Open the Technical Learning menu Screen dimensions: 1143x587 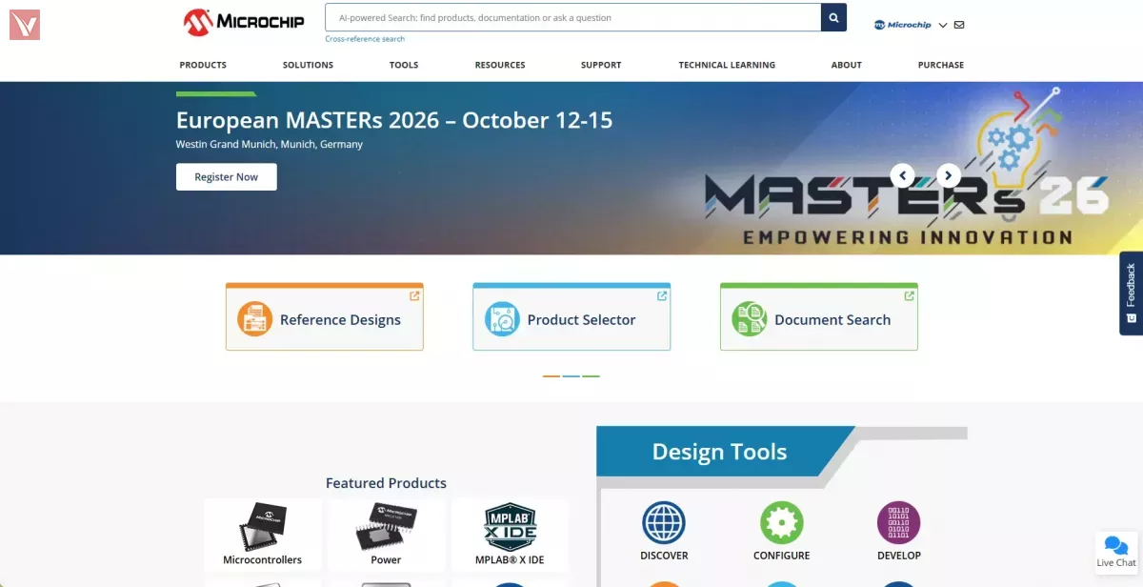pyautogui.click(x=727, y=65)
